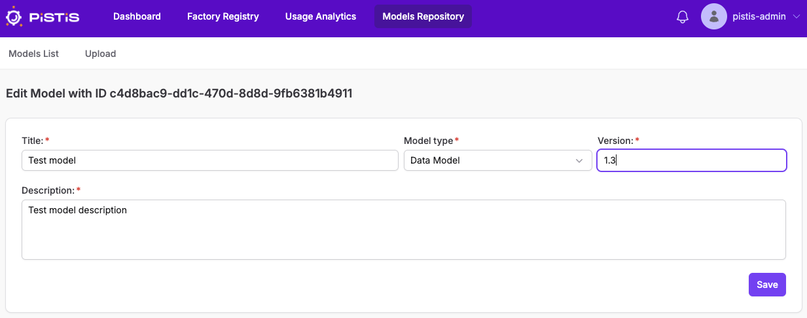Go to the Dashboard menu
This screenshot has height=318, width=807.
coord(137,16)
